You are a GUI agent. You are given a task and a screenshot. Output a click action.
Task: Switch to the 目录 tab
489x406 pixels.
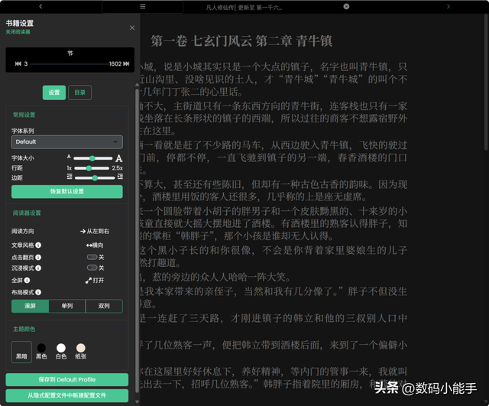tap(79, 93)
